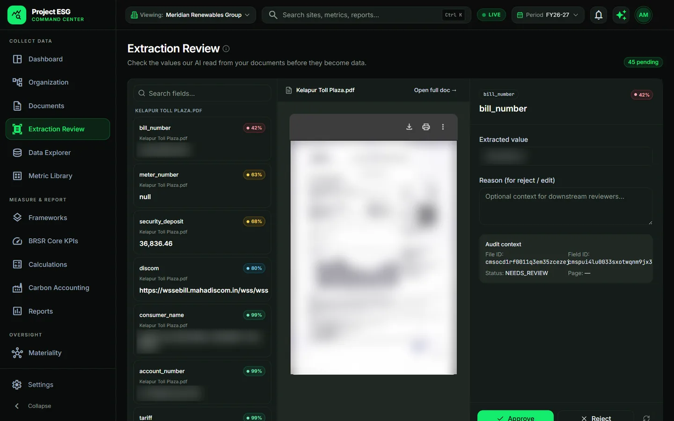Select the discom field card
Image resolution: width=674 pixels, height=421 pixels.
(x=202, y=279)
